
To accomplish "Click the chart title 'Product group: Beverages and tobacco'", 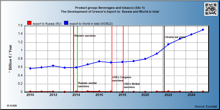I will [x=110, y=8].
